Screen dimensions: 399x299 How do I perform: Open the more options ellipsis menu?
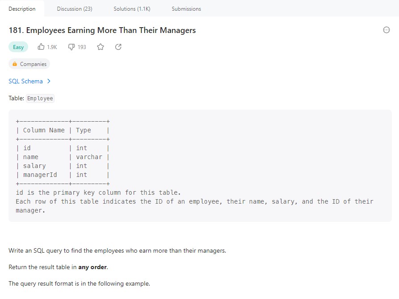tap(386, 30)
